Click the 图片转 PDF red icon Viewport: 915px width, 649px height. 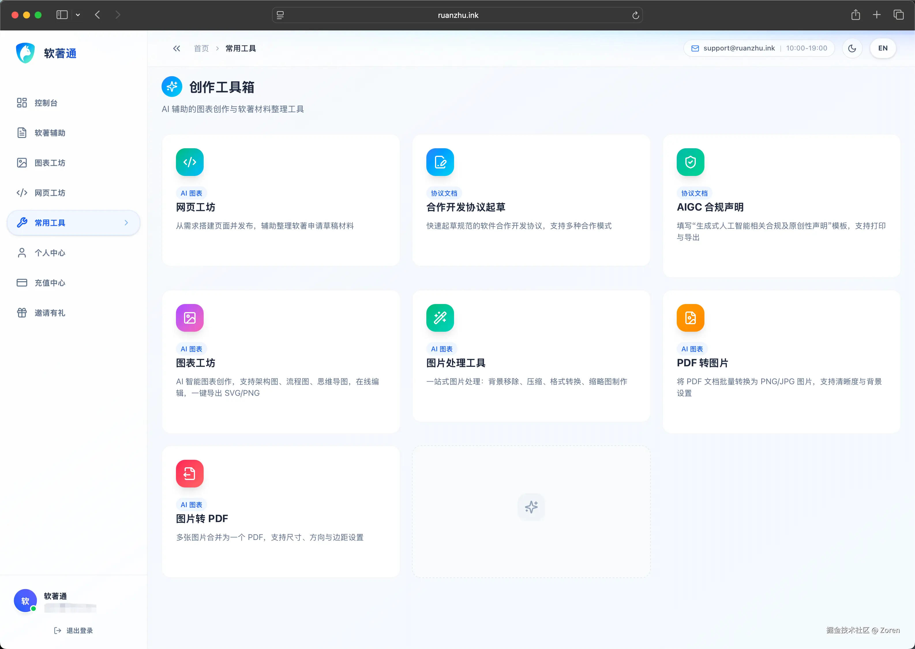point(190,474)
